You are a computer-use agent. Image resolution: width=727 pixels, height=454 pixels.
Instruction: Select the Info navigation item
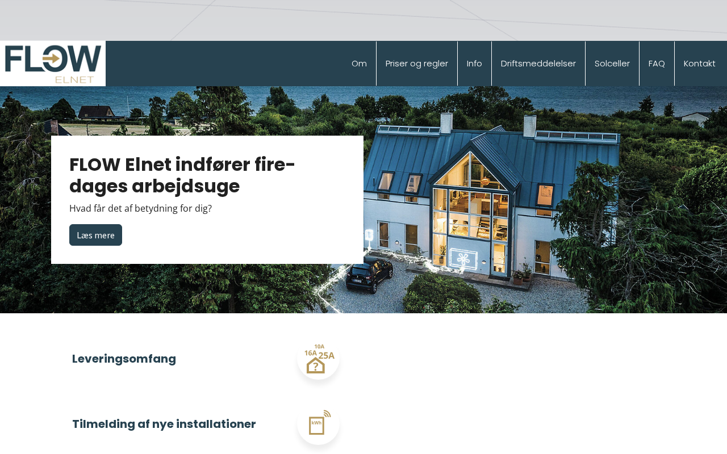(x=474, y=64)
